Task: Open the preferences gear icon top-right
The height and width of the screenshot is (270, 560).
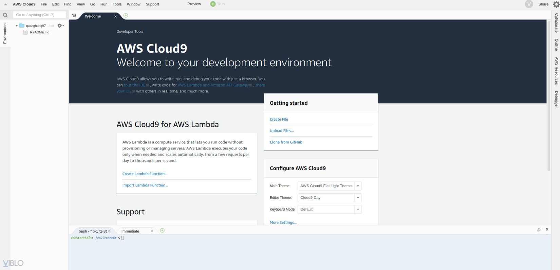Action: 556,4
